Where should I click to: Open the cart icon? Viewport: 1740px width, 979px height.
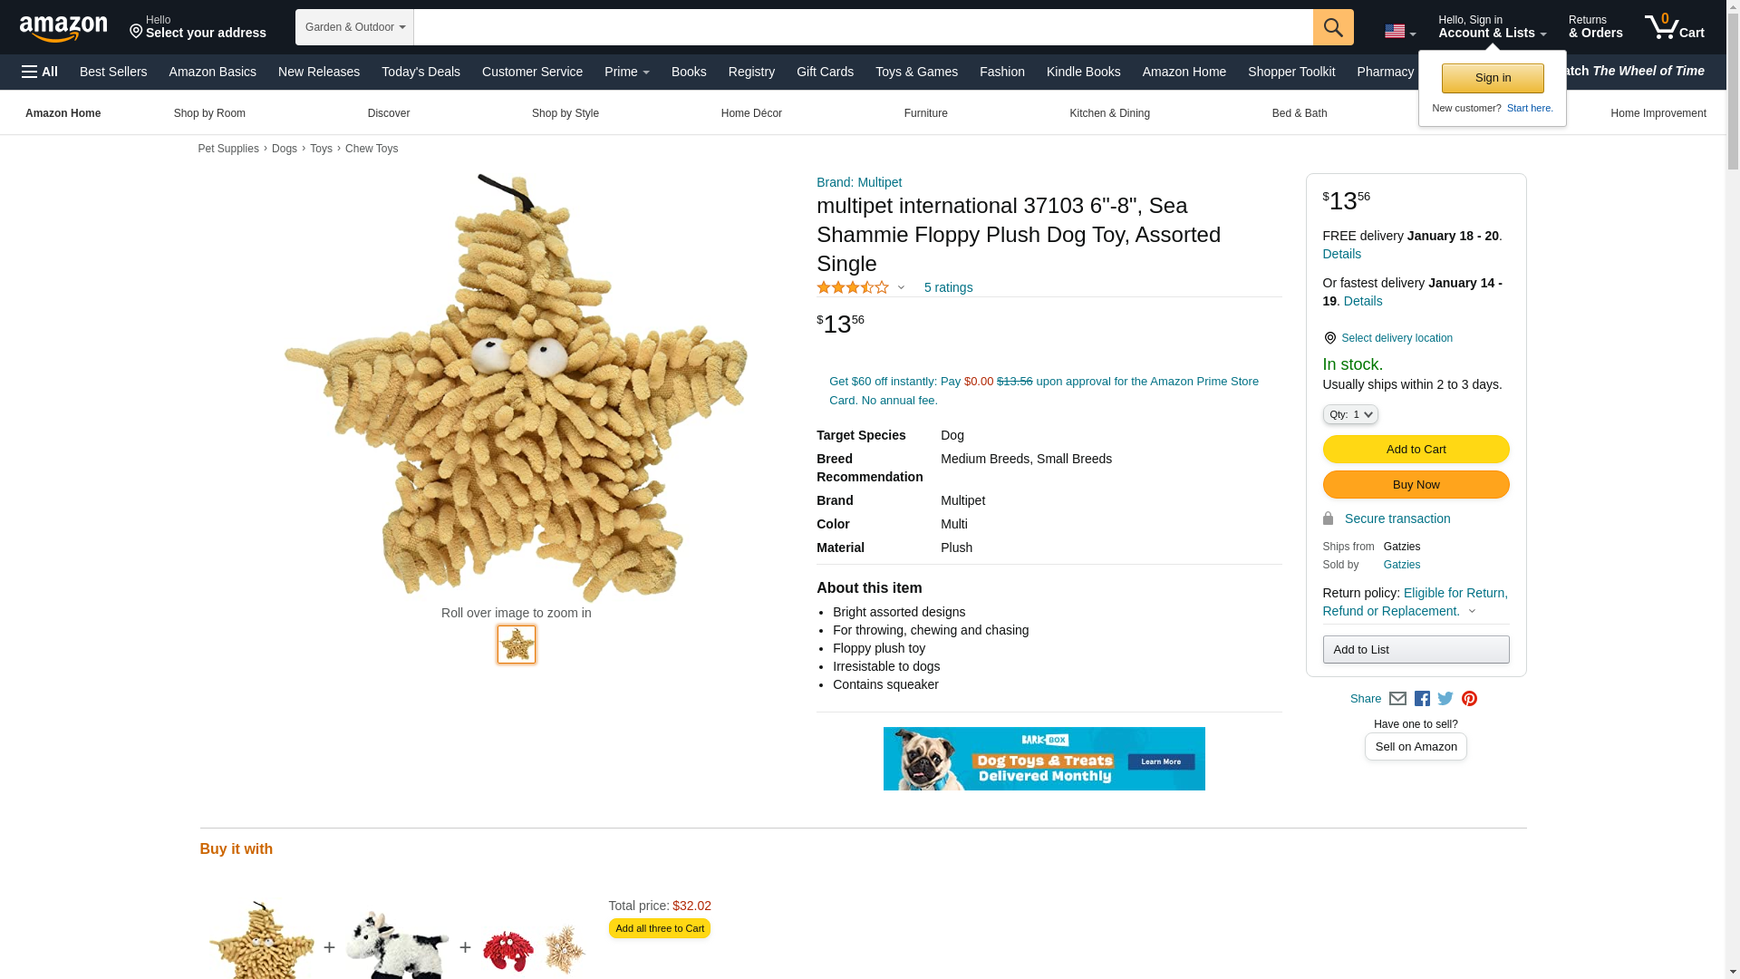point(1675,26)
